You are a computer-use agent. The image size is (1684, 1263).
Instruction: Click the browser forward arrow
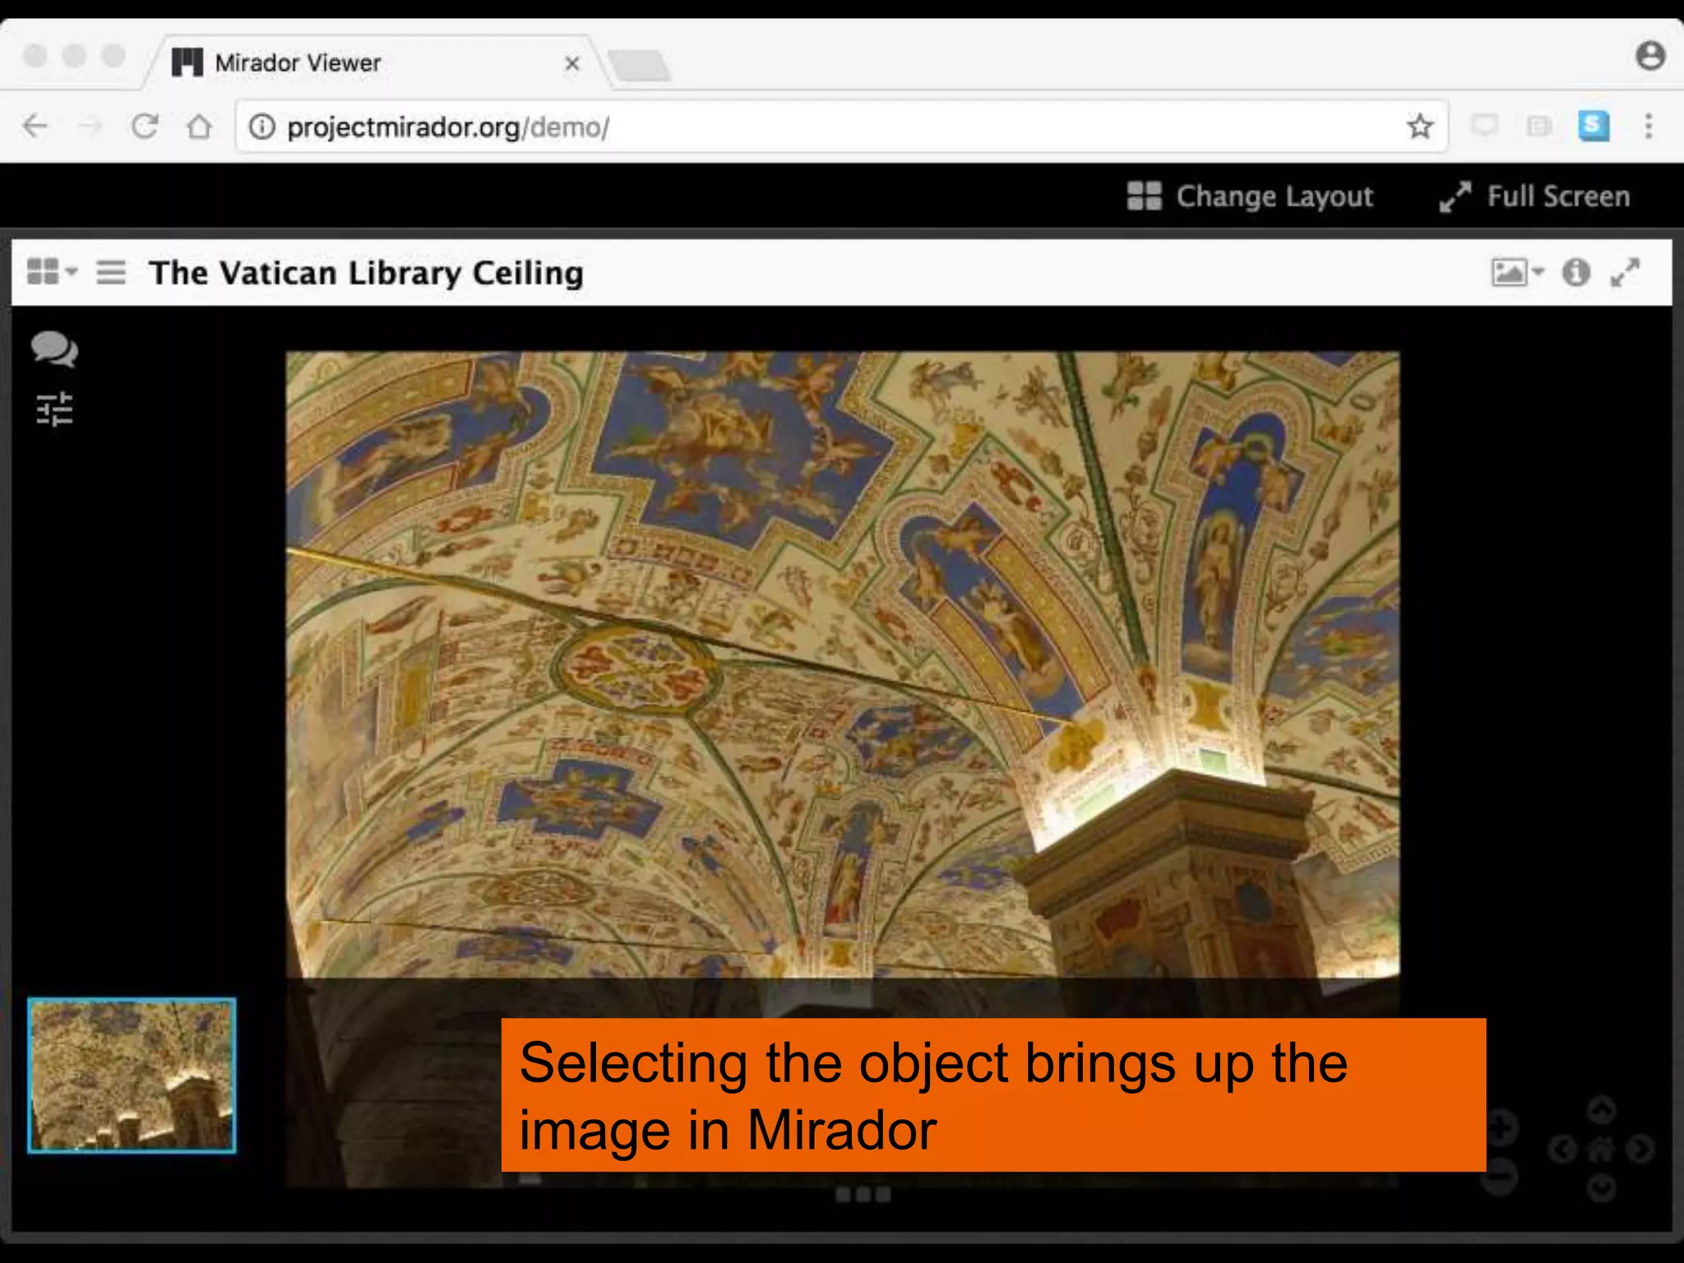(x=90, y=127)
